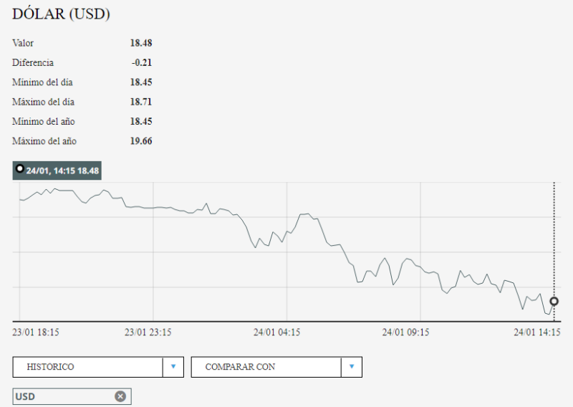The height and width of the screenshot is (407, 573).
Task: Click the chart tooltip 24/01, 14:15 18.48
Action: (x=57, y=171)
